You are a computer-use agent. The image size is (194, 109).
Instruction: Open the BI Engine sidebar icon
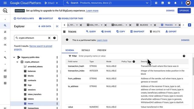[5, 83]
